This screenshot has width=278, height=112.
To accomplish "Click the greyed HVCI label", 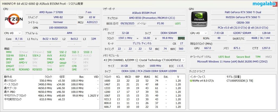I will (x=268, y=57).
